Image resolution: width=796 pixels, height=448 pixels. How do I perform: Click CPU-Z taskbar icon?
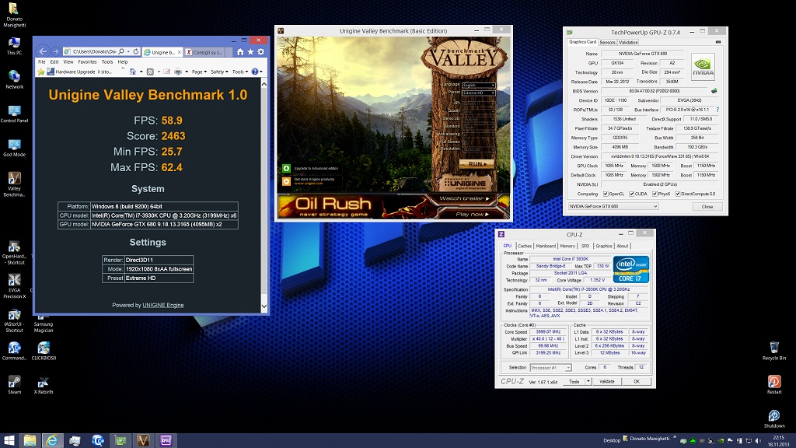pyautogui.click(x=166, y=440)
